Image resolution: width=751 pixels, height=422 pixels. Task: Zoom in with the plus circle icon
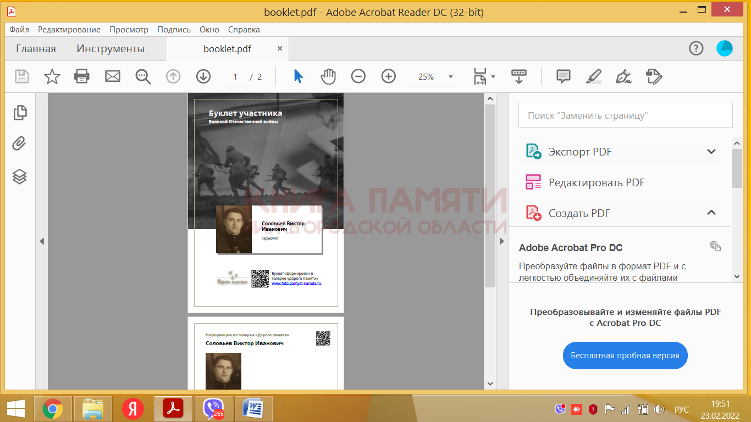pos(389,76)
